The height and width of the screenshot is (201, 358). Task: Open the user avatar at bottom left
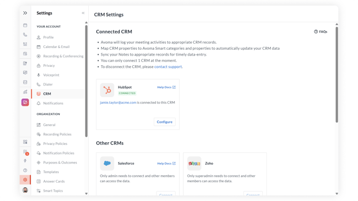click(25, 190)
